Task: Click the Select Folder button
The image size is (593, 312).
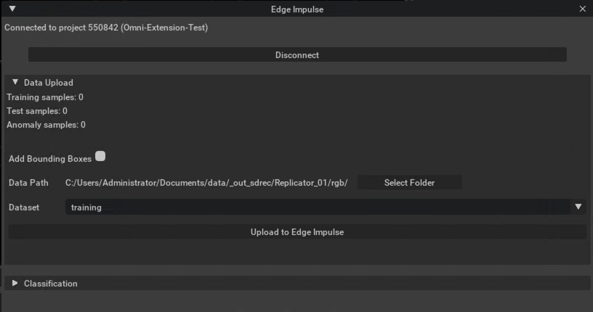Action: coord(410,182)
